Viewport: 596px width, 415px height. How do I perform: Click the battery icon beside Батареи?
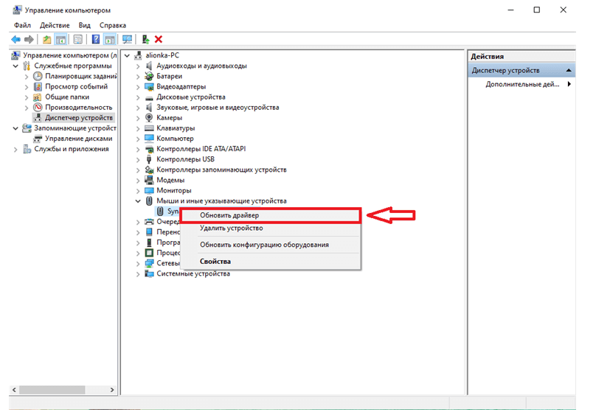pyautogui.click(x=149, y=77)
